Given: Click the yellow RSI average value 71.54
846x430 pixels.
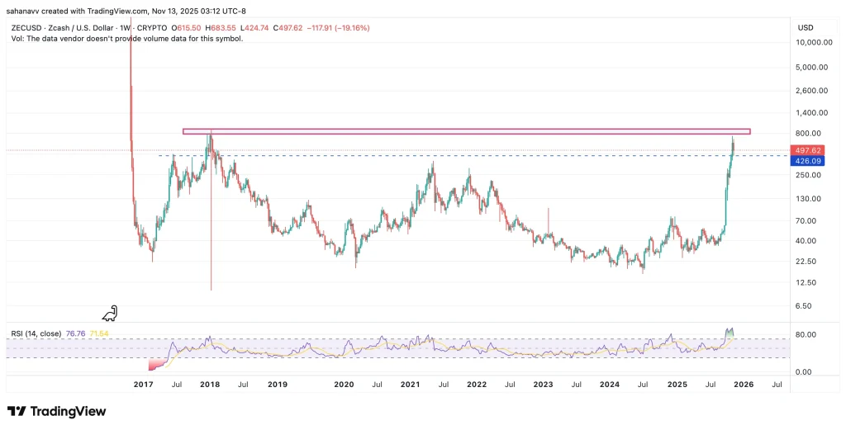Looking at the screenshot, I should (x=98, y=333).
